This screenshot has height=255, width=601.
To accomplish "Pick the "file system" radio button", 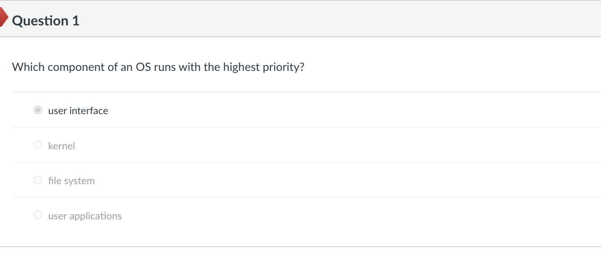I will tap(38, 180).
